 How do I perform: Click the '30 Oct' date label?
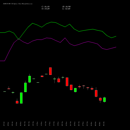coord(12,124)
